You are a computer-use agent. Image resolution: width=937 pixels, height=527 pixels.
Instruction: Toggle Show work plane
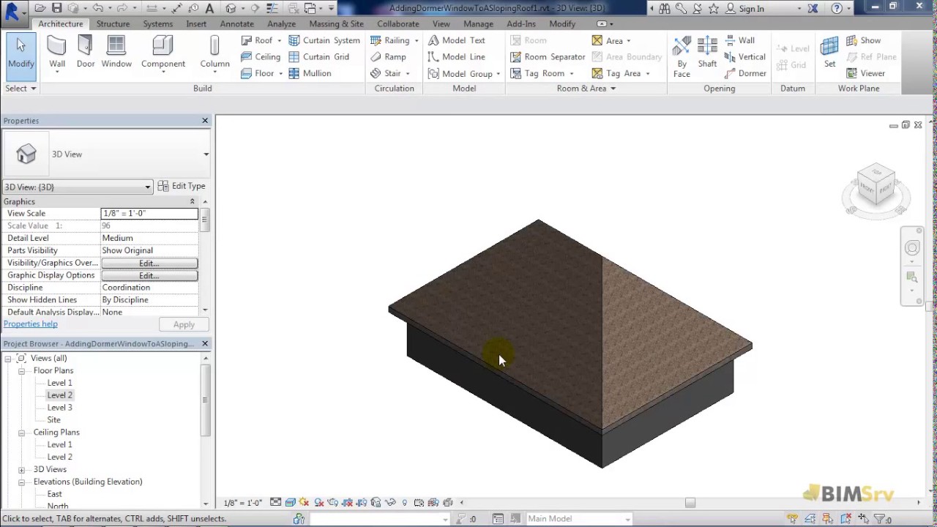click(864, 40)
